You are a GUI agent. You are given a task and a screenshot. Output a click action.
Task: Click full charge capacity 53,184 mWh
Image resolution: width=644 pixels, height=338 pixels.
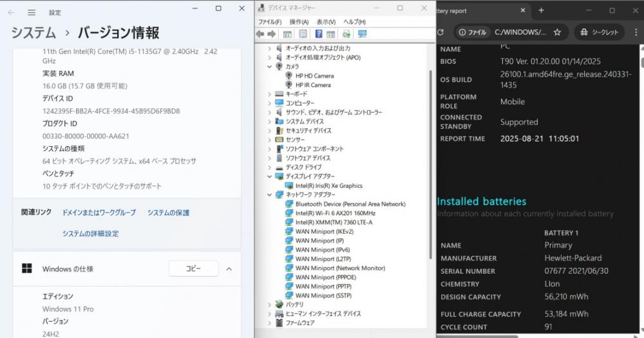click(x=566, y=314)
